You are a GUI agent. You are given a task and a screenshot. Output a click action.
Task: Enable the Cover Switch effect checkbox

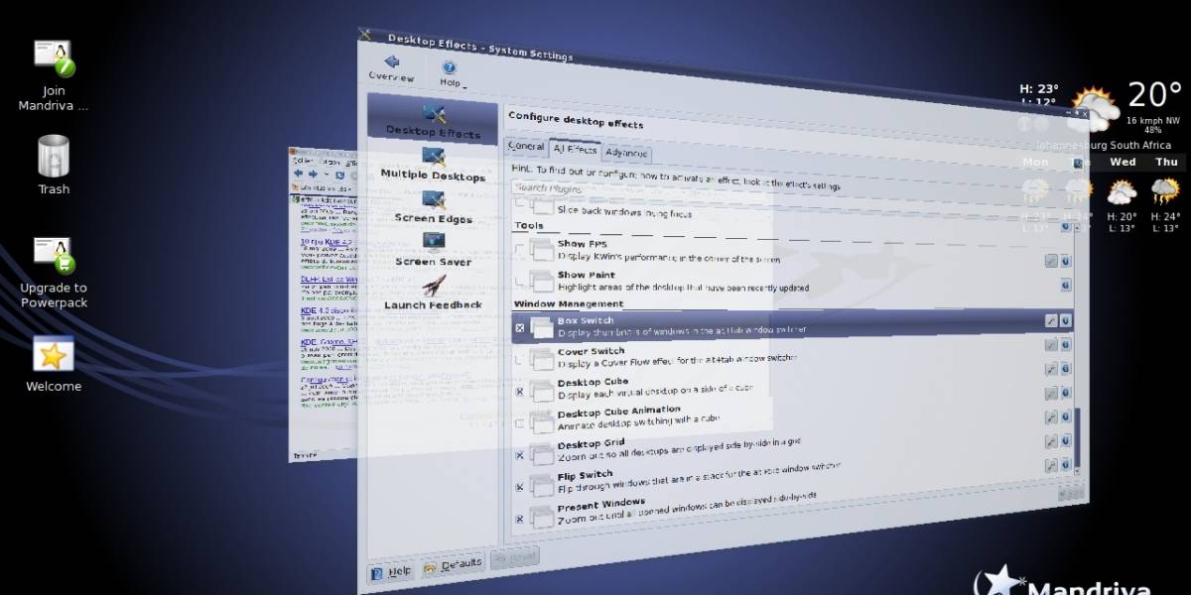519,359
